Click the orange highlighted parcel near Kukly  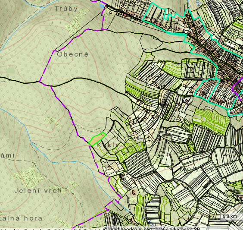coord(97,139)
